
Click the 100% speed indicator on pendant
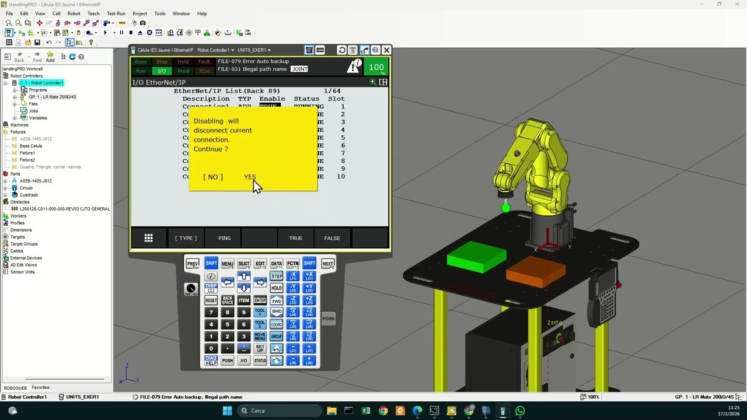[376, 68]
